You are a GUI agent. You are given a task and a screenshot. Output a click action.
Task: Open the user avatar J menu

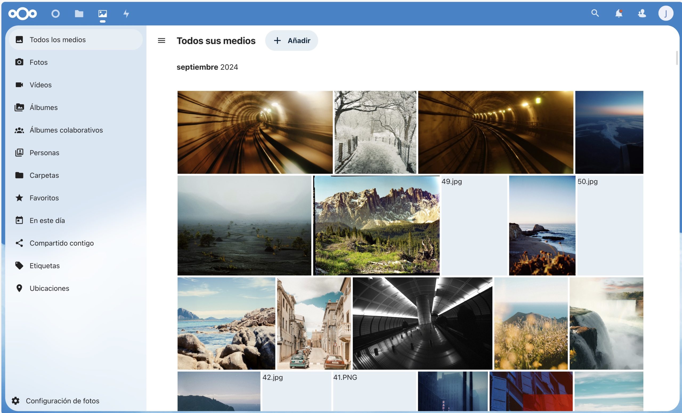click(666, 13)
